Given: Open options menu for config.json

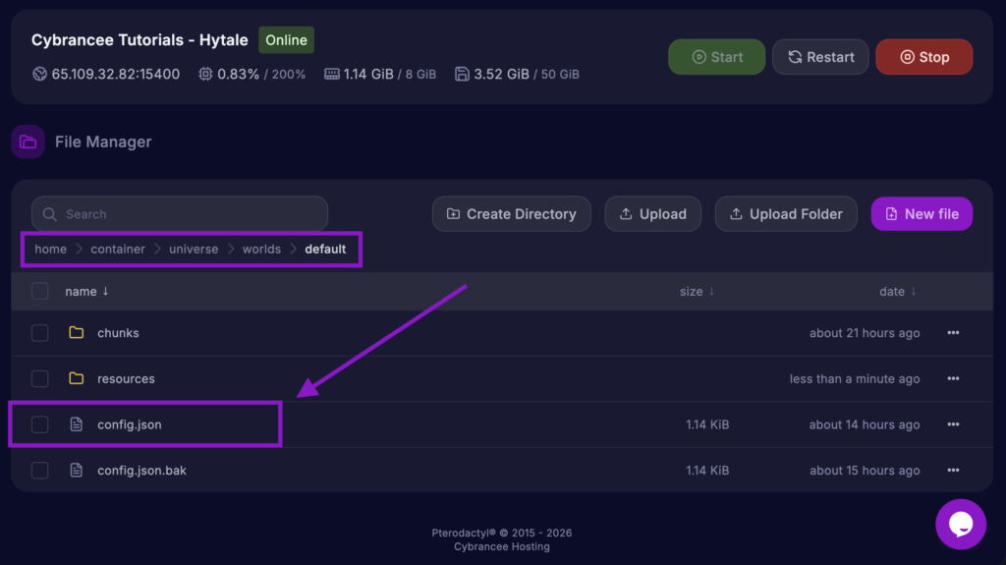Looking at the screenshot, I should coord(952,424).
